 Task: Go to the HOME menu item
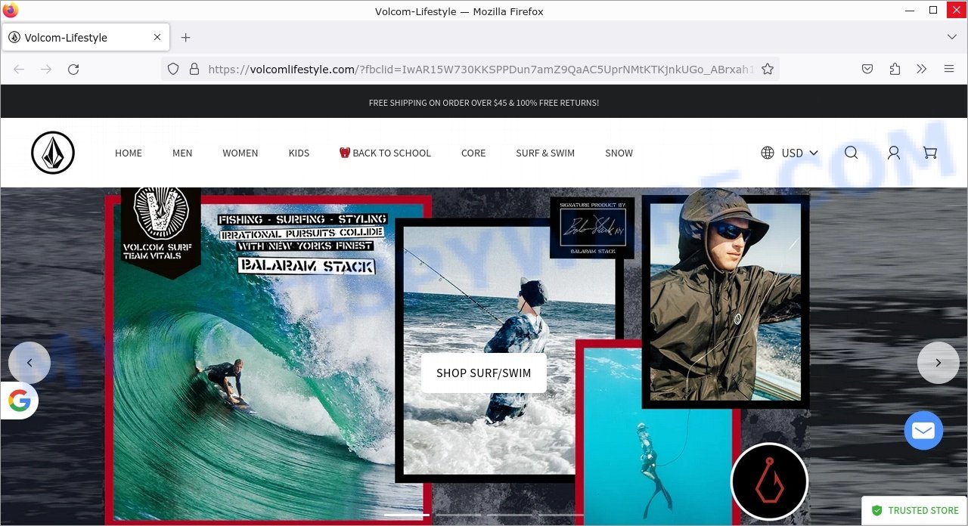click(129, 153)
